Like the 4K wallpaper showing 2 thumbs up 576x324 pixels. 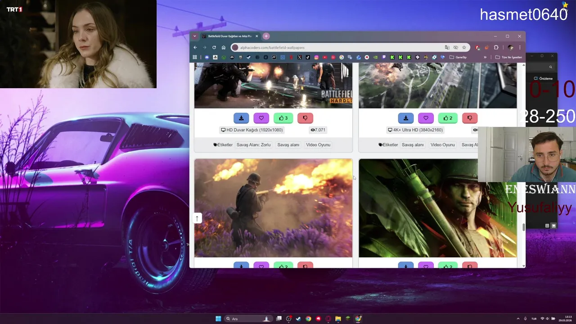[448, 118]
